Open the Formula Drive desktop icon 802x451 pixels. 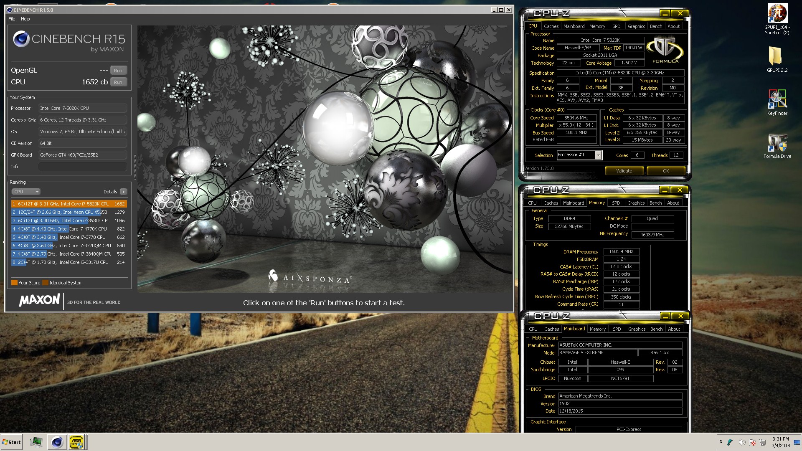tap(777, 146)
